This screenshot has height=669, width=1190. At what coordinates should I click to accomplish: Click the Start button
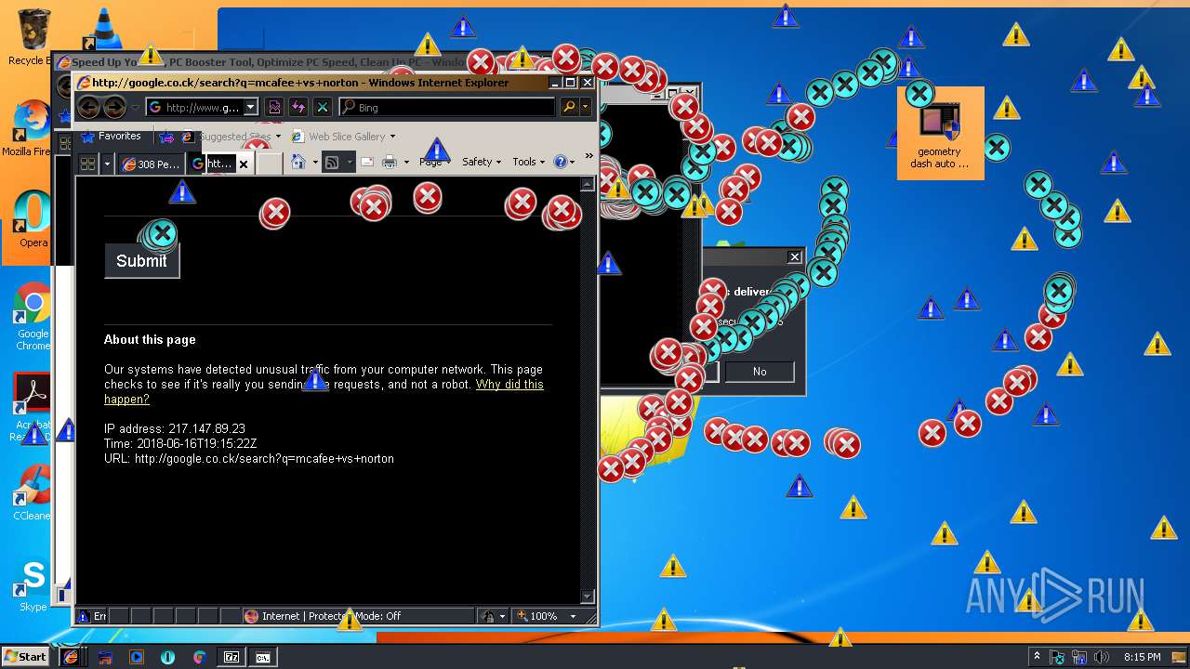[x=26, y=657]
